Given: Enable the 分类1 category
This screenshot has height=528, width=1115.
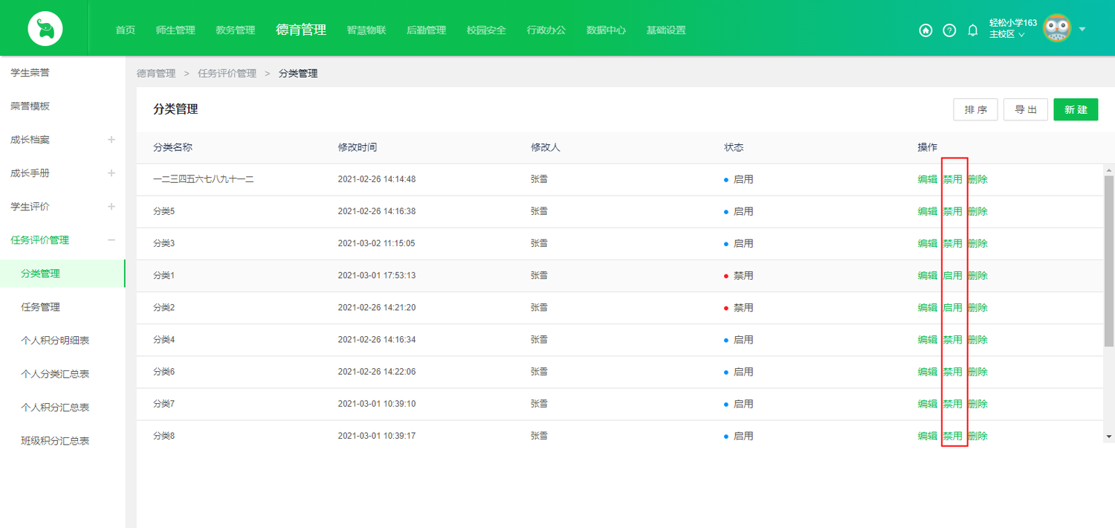Looking at the screenshot, I should point(952,275).
